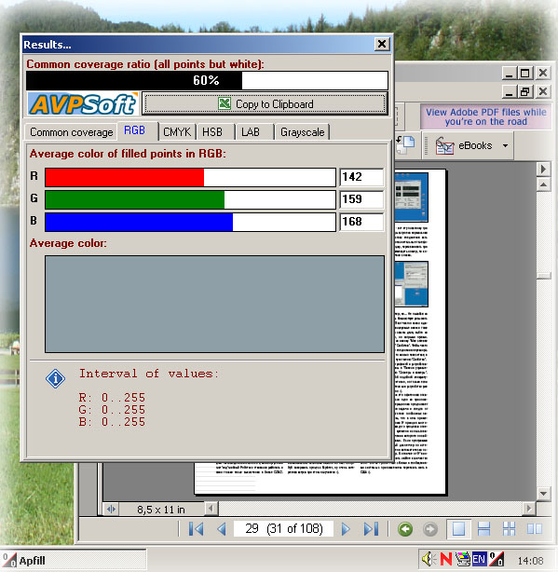Click the Apfill tray icon
Viewport: 558px width, 572px height.
tap(497, 559)
